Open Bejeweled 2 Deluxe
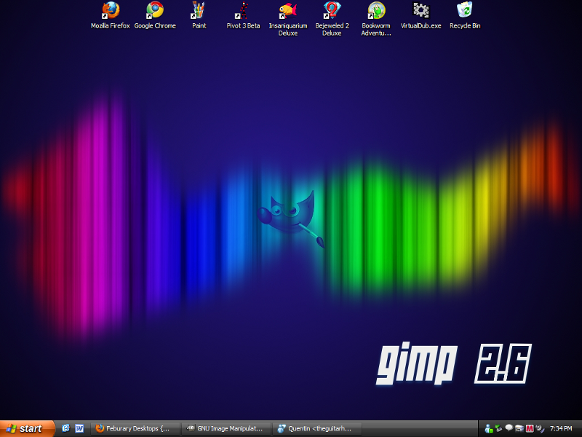The height and width of the screenshot is (437, 582). pyautogui.click(x=332, y=13)
